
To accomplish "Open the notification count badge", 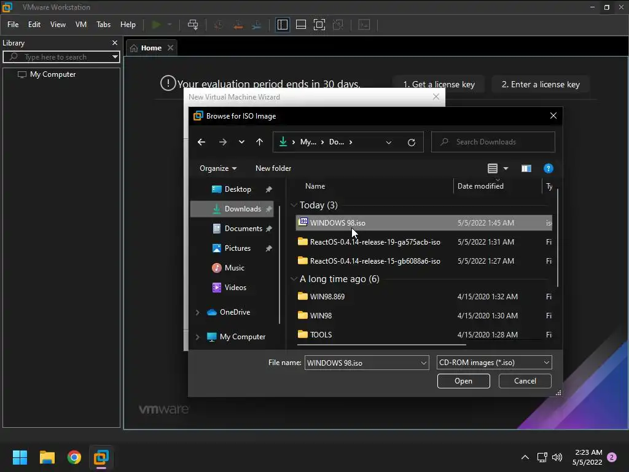I will click(x=612, y=457).
